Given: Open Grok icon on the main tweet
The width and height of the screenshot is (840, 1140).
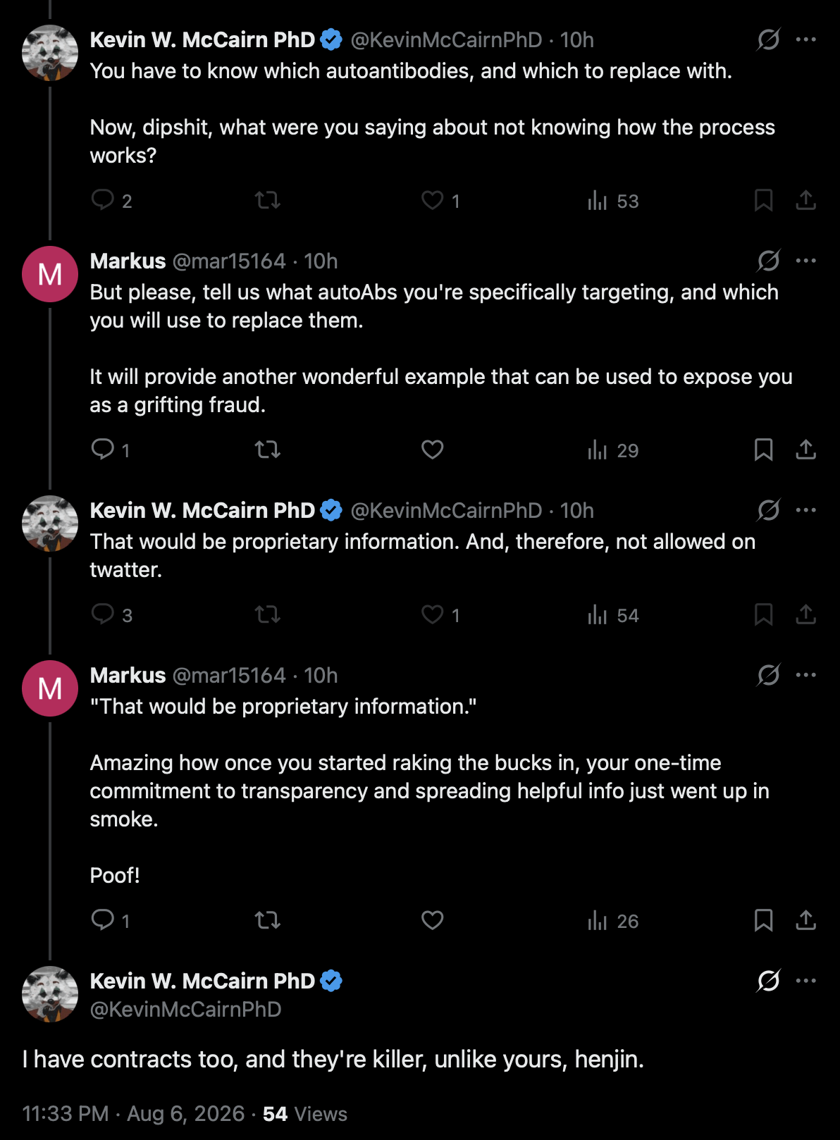Looking at the screenshot, I should 768,981.
